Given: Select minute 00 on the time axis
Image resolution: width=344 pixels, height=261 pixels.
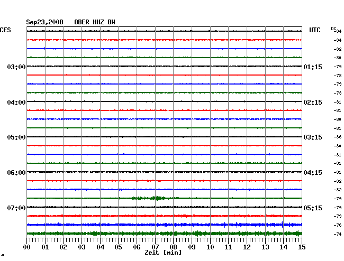Looking at the screenshot, I should tap(27, 247).
